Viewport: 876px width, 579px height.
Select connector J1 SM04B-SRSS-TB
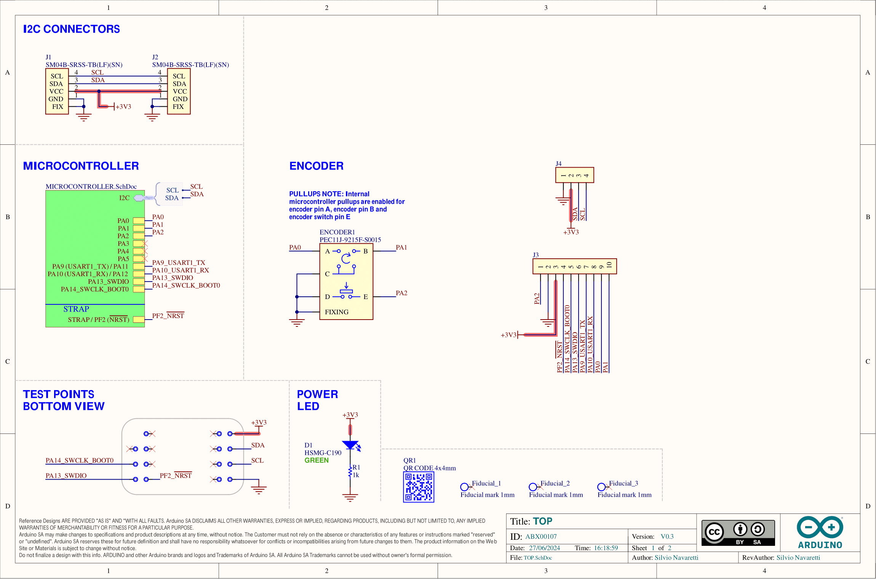pos(57,91)
